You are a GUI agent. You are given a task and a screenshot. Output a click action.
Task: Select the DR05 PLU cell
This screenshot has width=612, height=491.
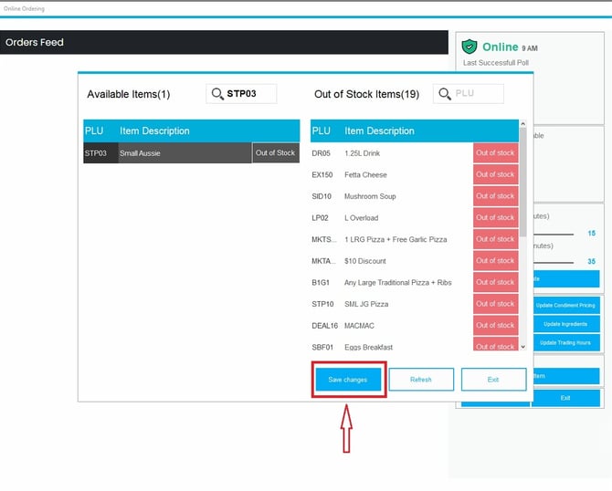pyautogui.click(x=321, y=153)
